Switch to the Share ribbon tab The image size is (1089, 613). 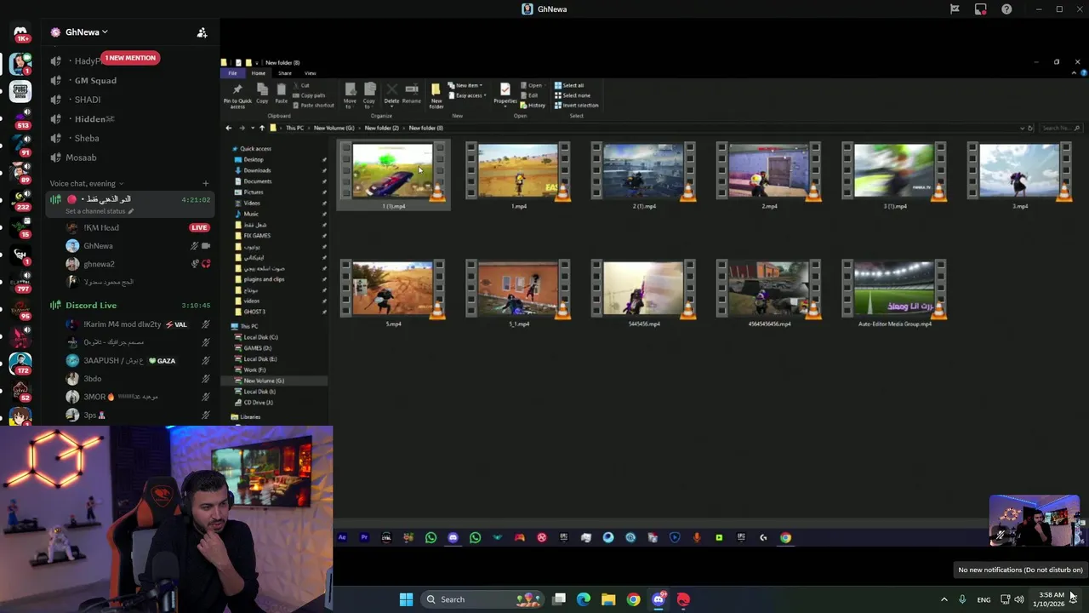click(x=284, y=73)
